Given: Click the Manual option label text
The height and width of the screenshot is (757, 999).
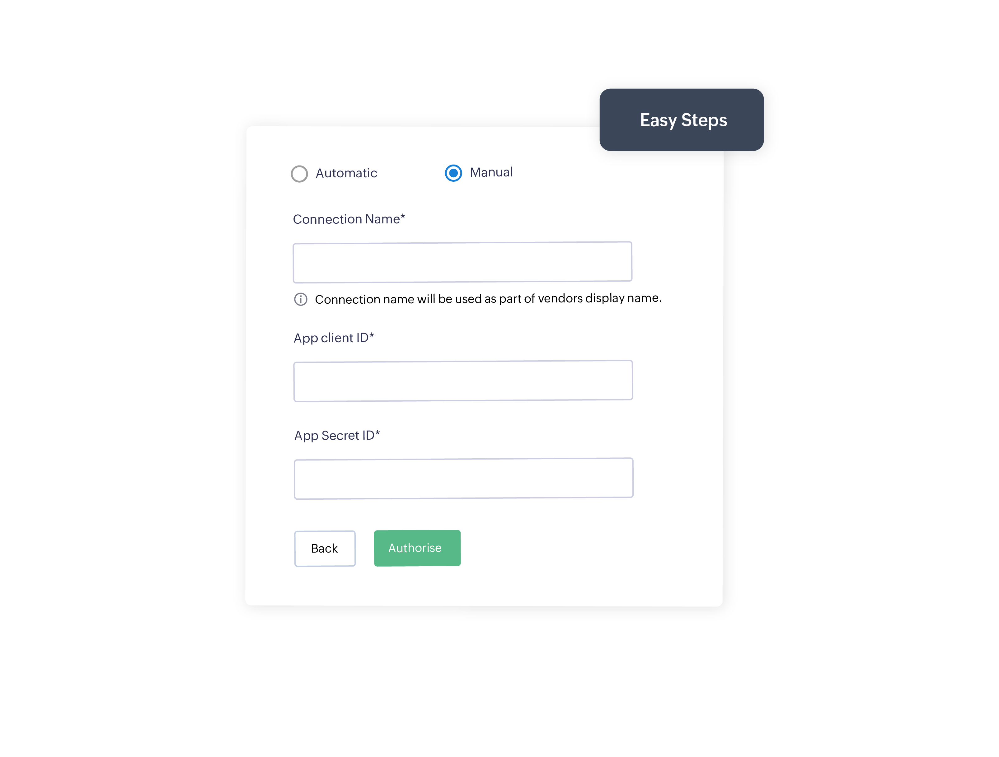Looking at the screenshot, I should point(491,172).
